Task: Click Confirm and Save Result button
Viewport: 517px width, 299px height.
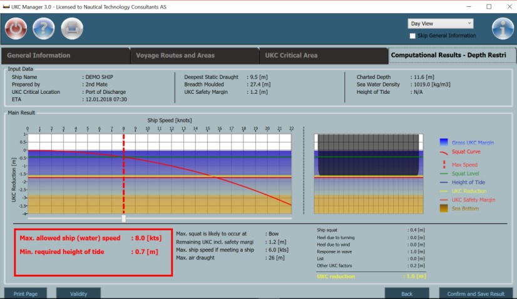Action: (x=476, y=293)
